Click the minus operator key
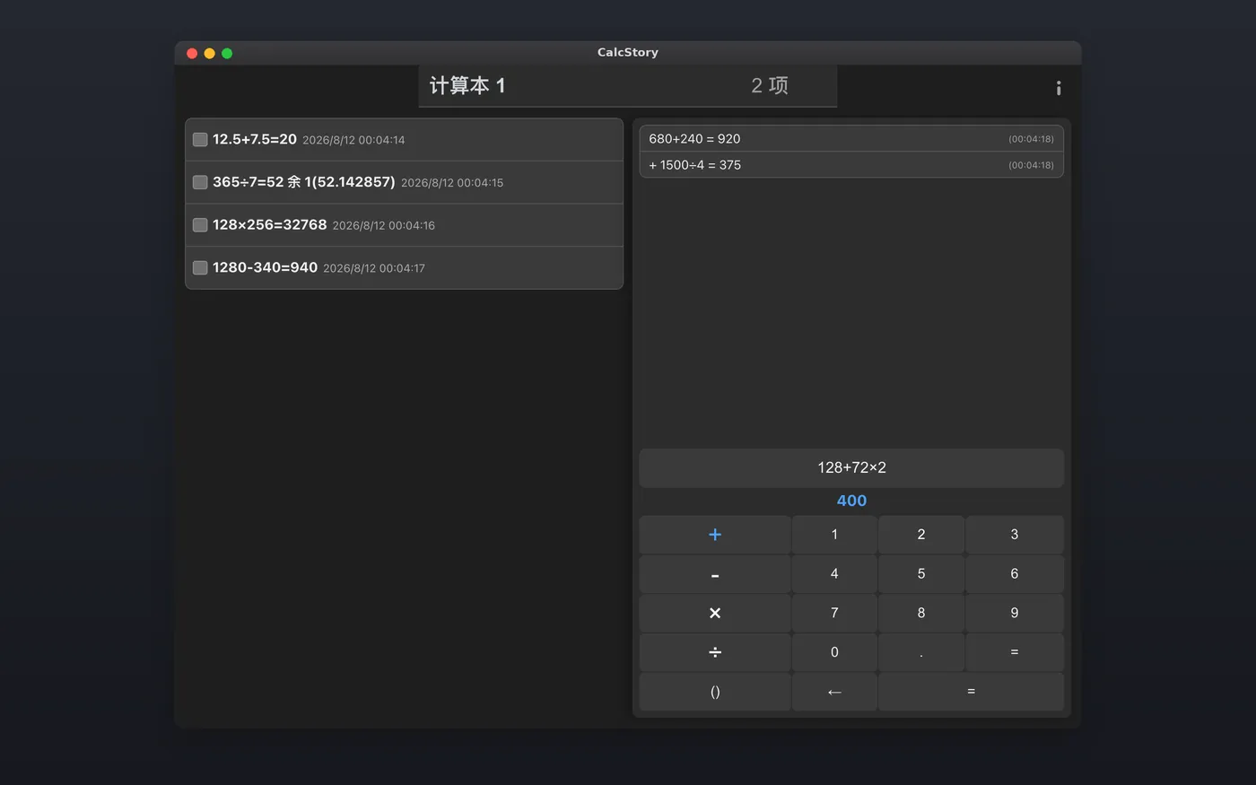The image size is (1256, 785). (715, 574)
